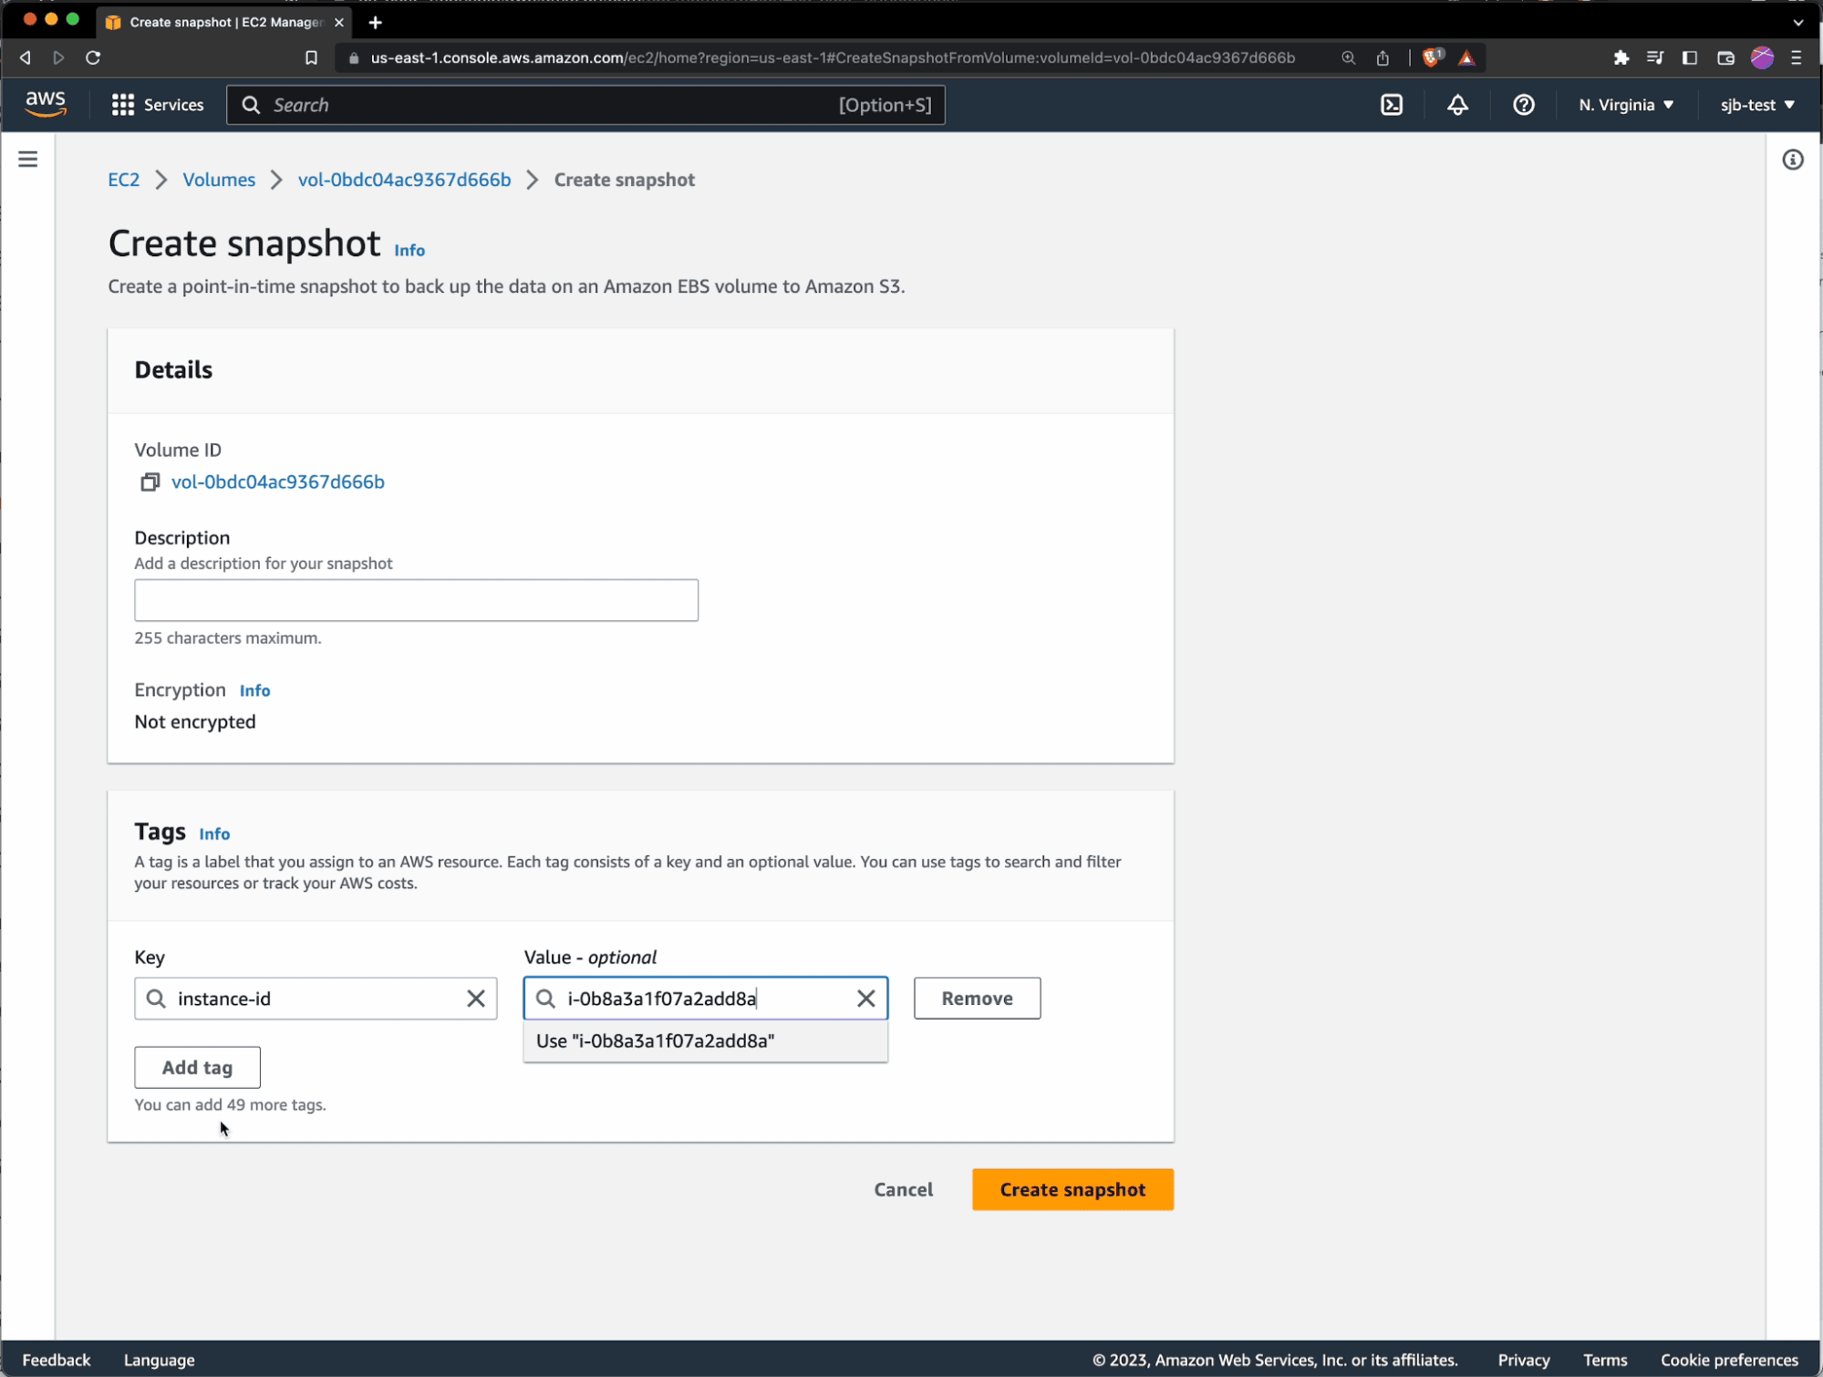Open Cookie preferences in footer
The width and height of the screenshot is (1823, 1377).
point(1729,1360)
